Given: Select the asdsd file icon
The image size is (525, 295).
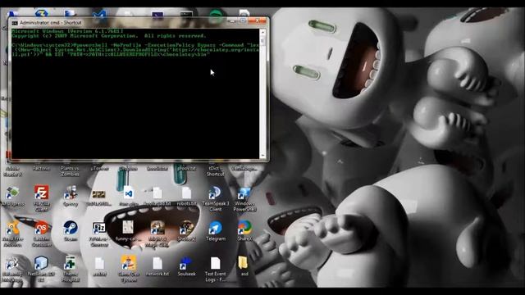Looking at the screenshot, I should coord(99,264).
